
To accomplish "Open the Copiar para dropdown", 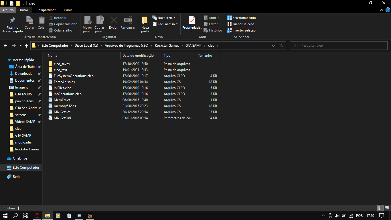I will (100, 24).
